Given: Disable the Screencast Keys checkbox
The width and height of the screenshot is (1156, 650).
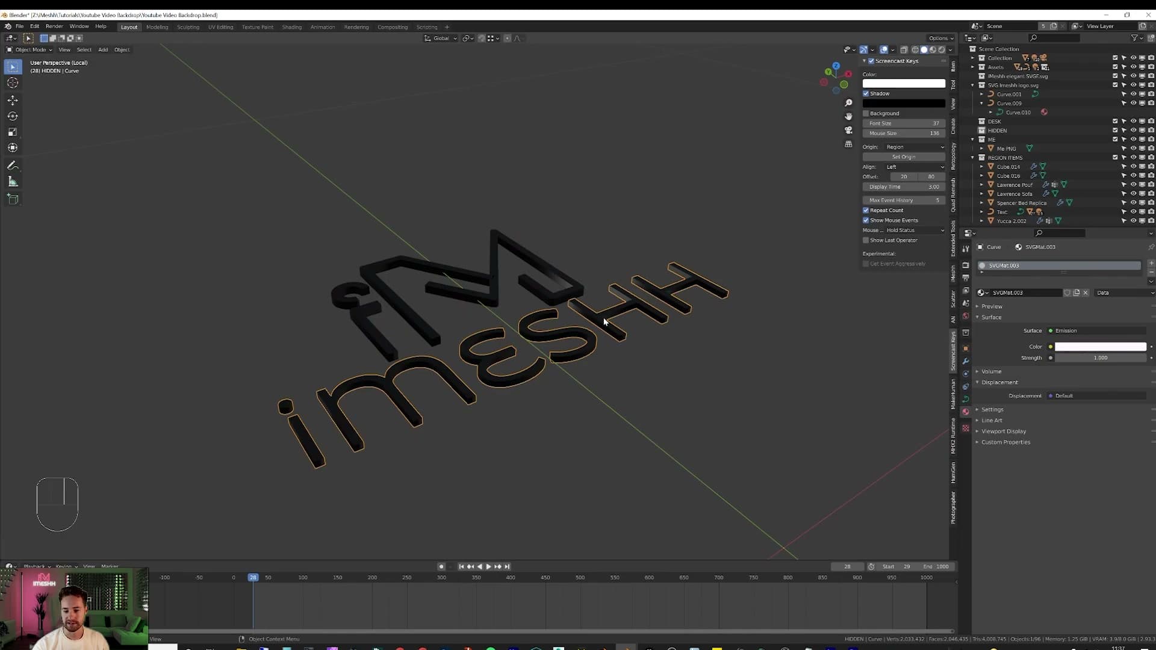Looking at the screenshot, I should coord(871,61).
